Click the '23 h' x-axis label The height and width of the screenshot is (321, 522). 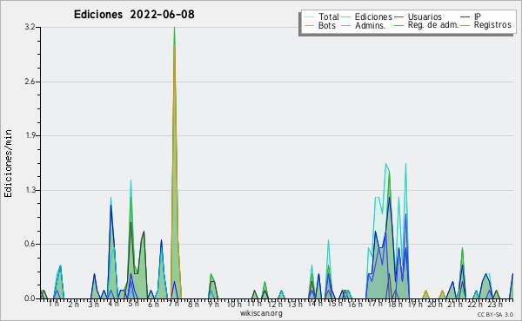click(495, 304)
